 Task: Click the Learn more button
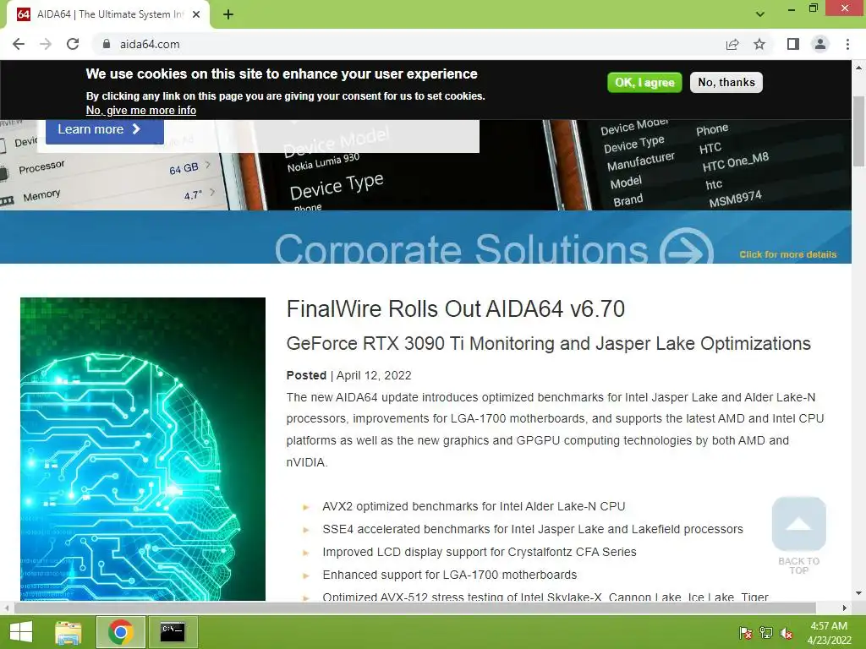click(x=104, y=130)
